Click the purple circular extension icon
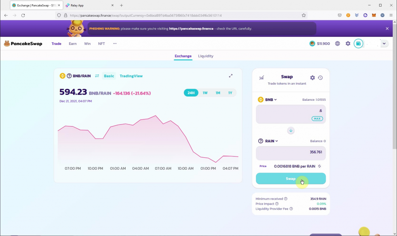The height and width of the screenshot is (236, 397). click(365, 16)
